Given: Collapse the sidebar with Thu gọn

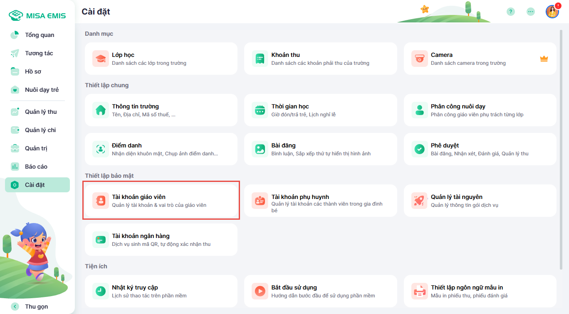Looking at the screenshot, I should 37,307.
